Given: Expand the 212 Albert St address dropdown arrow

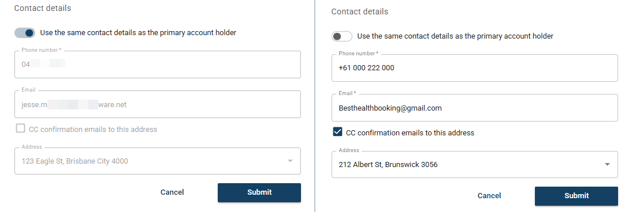Looking at the screenshot, I should pyautogui.click(x=607, y=165).
